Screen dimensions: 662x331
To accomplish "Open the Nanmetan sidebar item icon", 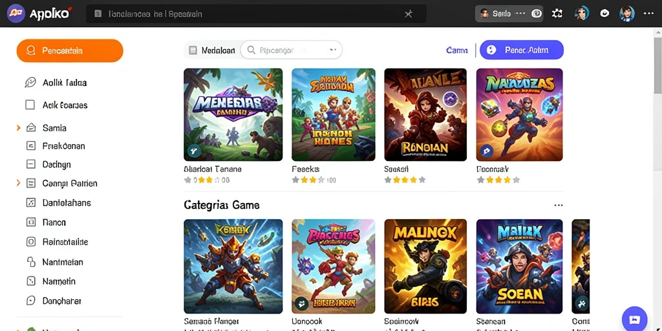I will click(x=31, y=262).
